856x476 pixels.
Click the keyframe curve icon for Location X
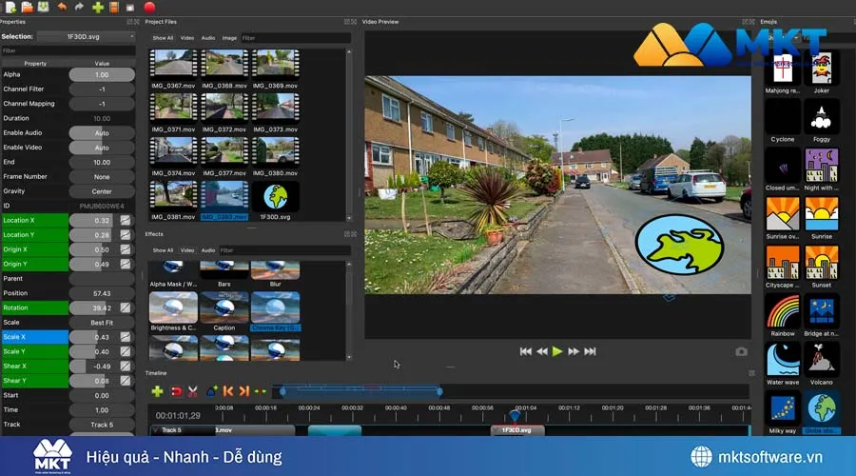click(125, 220)
